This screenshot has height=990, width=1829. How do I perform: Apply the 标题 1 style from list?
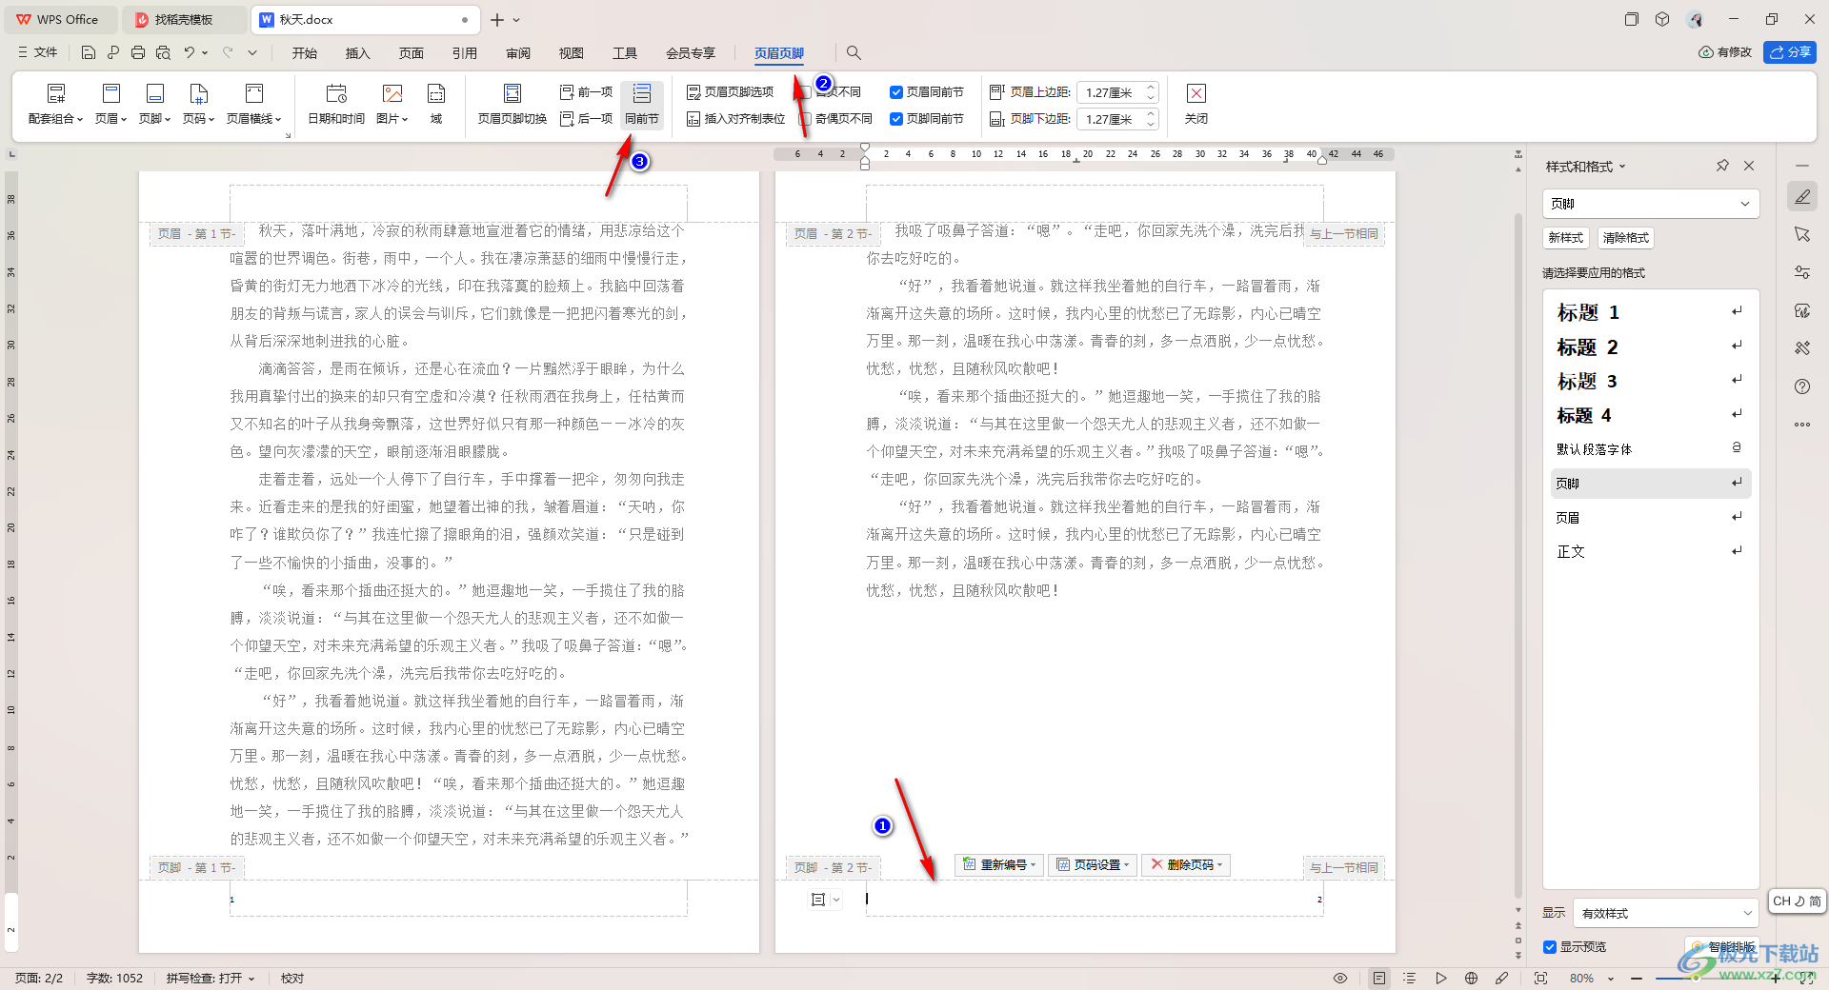tap(1651, 312)
